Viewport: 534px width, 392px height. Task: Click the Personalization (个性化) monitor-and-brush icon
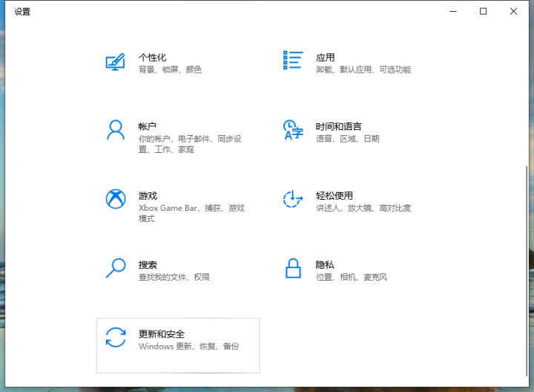pos(115,62)
